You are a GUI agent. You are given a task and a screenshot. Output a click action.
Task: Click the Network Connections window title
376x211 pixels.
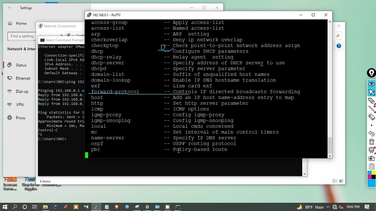(x=60, y=26)
